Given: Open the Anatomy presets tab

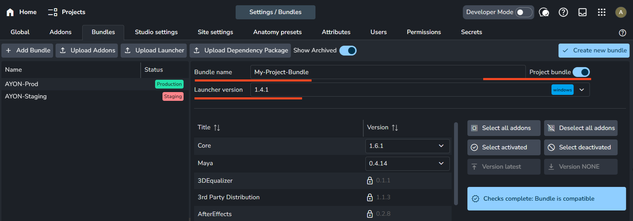Looking at the screenshot, I should pyautogui.click(x=277, y=32).
